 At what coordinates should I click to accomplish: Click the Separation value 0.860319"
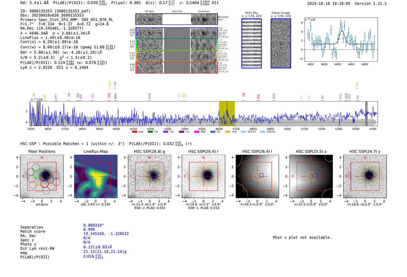(94, 225)
